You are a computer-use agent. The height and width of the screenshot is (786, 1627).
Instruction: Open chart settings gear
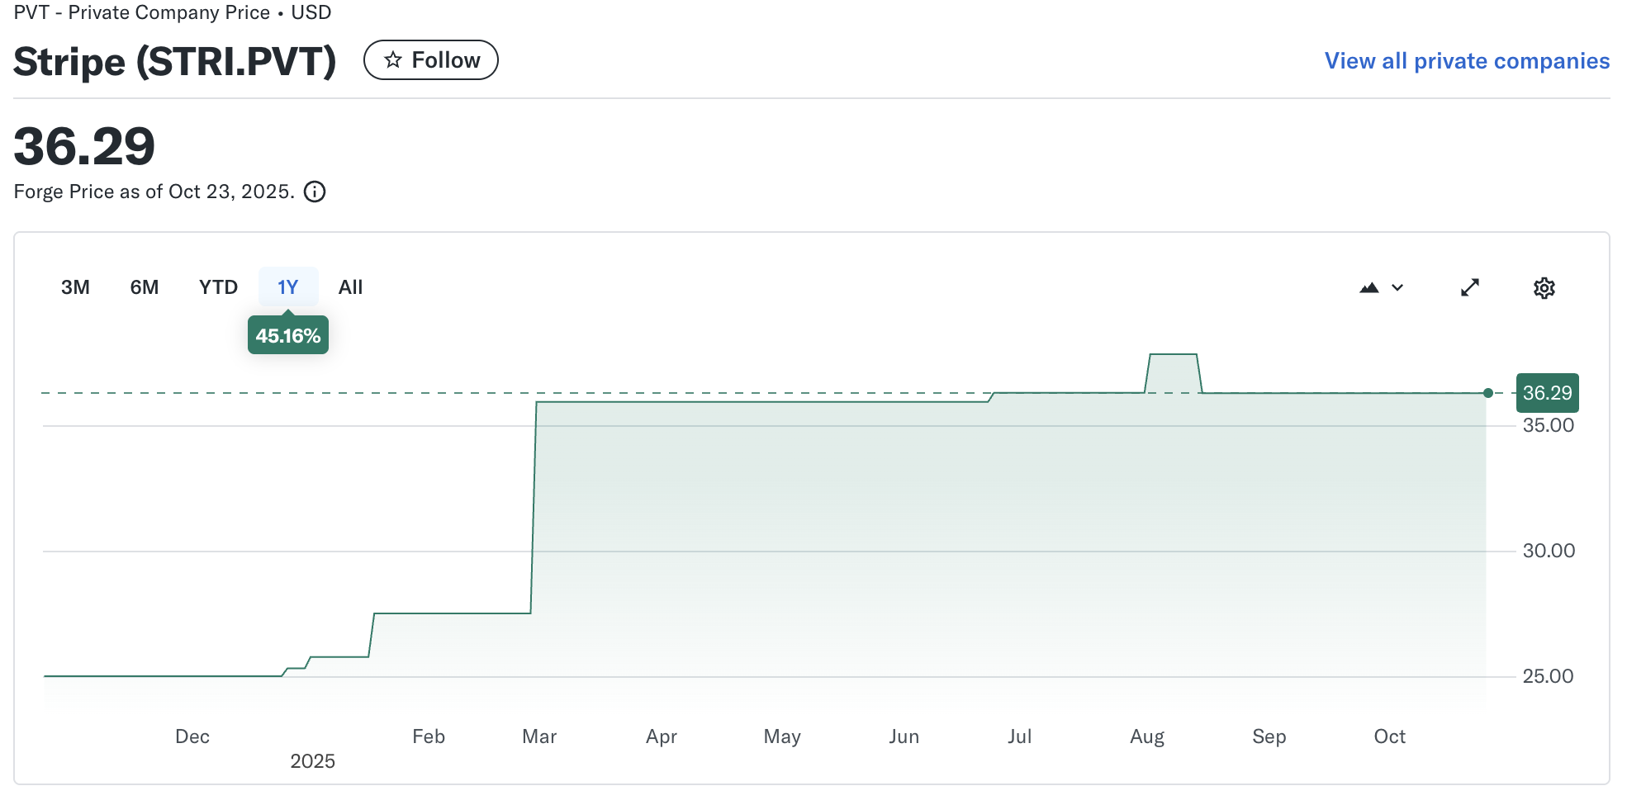1544,288
